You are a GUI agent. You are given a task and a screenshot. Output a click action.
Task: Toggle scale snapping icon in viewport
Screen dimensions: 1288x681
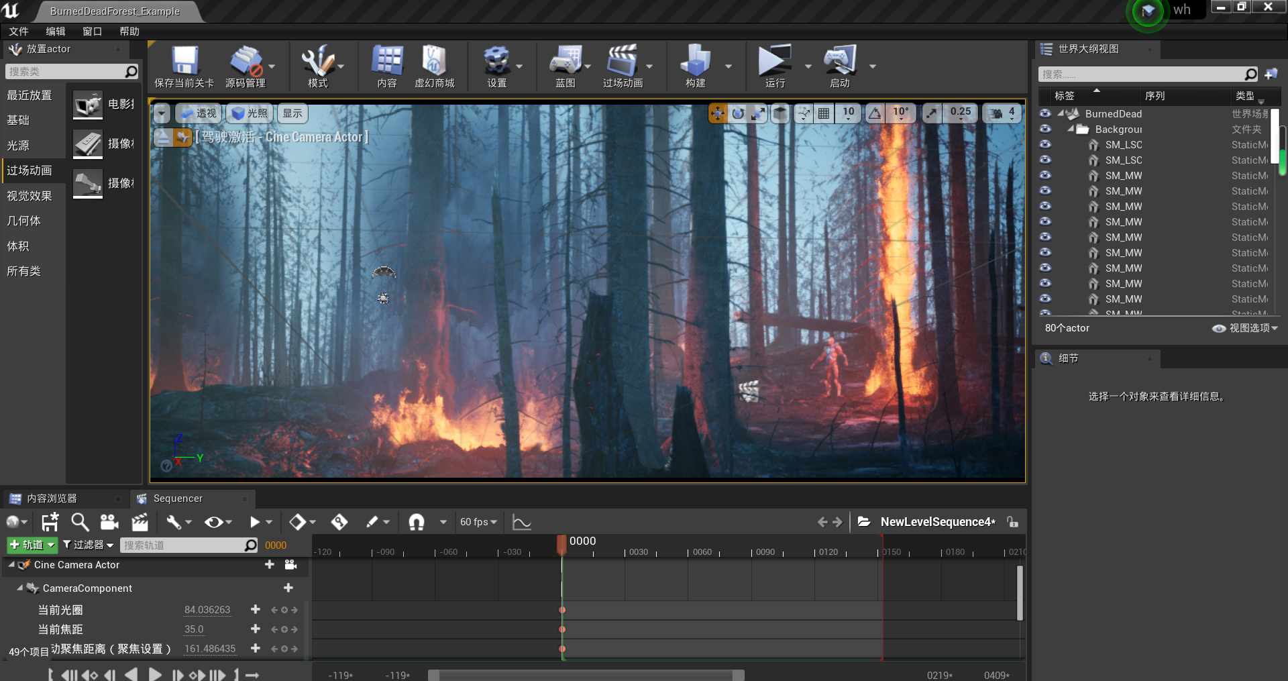point(931,113)
